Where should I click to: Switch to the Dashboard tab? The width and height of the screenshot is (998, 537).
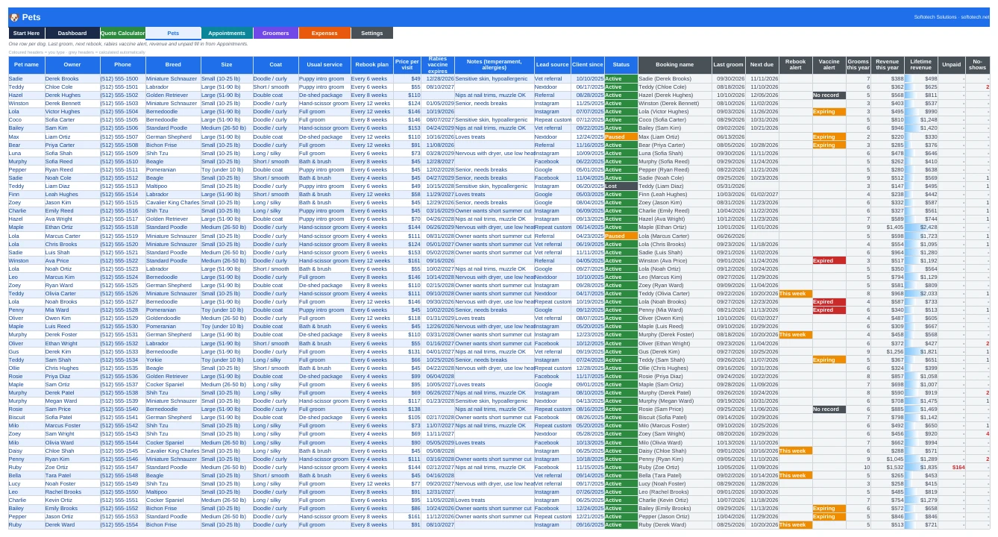pyautogui.click(x=72, y=33)
